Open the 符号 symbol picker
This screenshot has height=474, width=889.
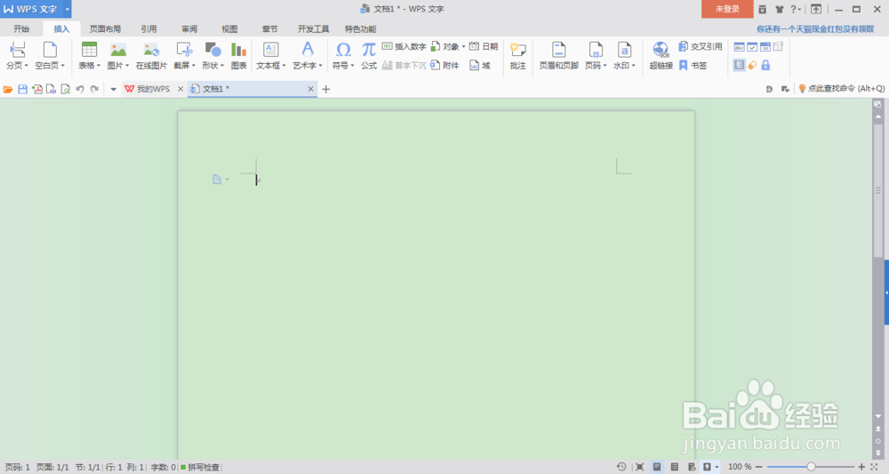coord(343,55)
